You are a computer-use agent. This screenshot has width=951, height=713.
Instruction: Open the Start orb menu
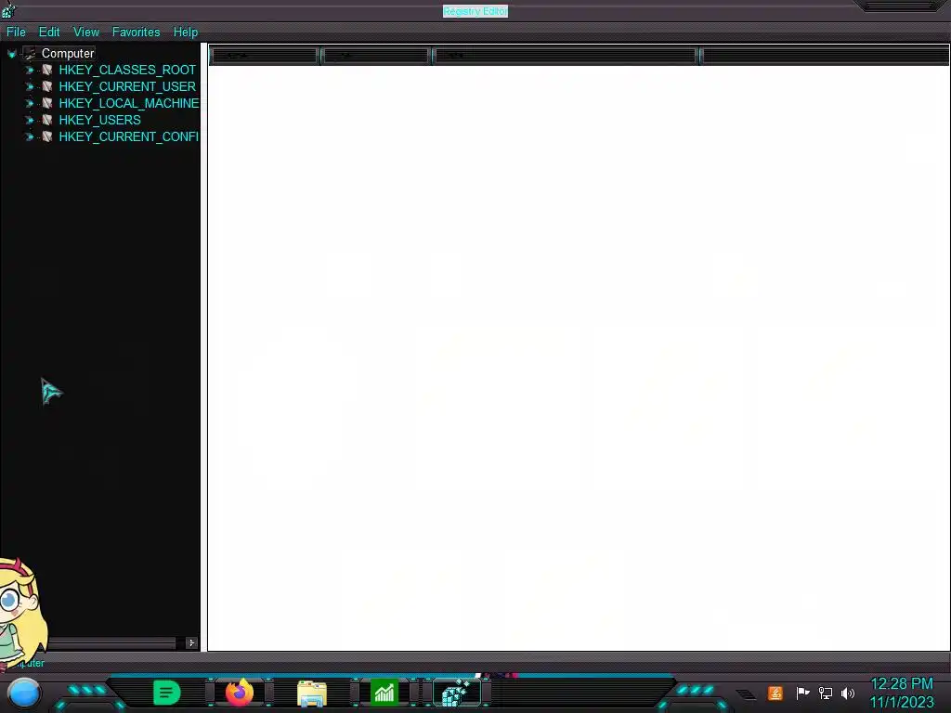click(24, 694)
